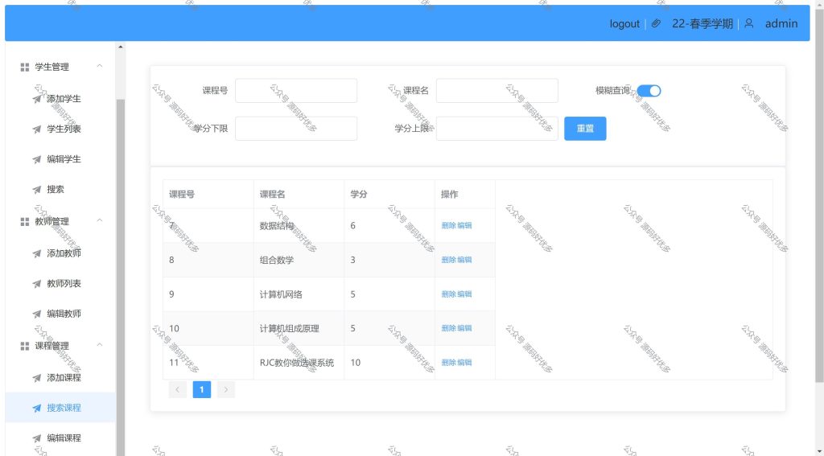
Task: Click the paper-plane icon next to 搜索
Action: (x=37, y=190)
